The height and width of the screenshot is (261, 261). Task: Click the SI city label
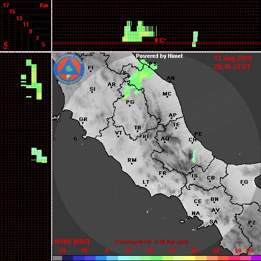click(x=92, y=90)
